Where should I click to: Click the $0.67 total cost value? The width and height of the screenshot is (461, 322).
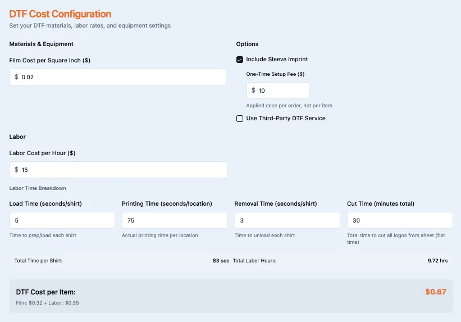(x=435, y=292)
